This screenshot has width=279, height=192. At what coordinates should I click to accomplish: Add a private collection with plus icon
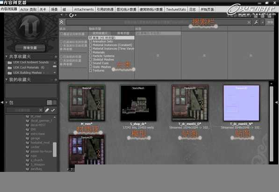pos(56,80)
